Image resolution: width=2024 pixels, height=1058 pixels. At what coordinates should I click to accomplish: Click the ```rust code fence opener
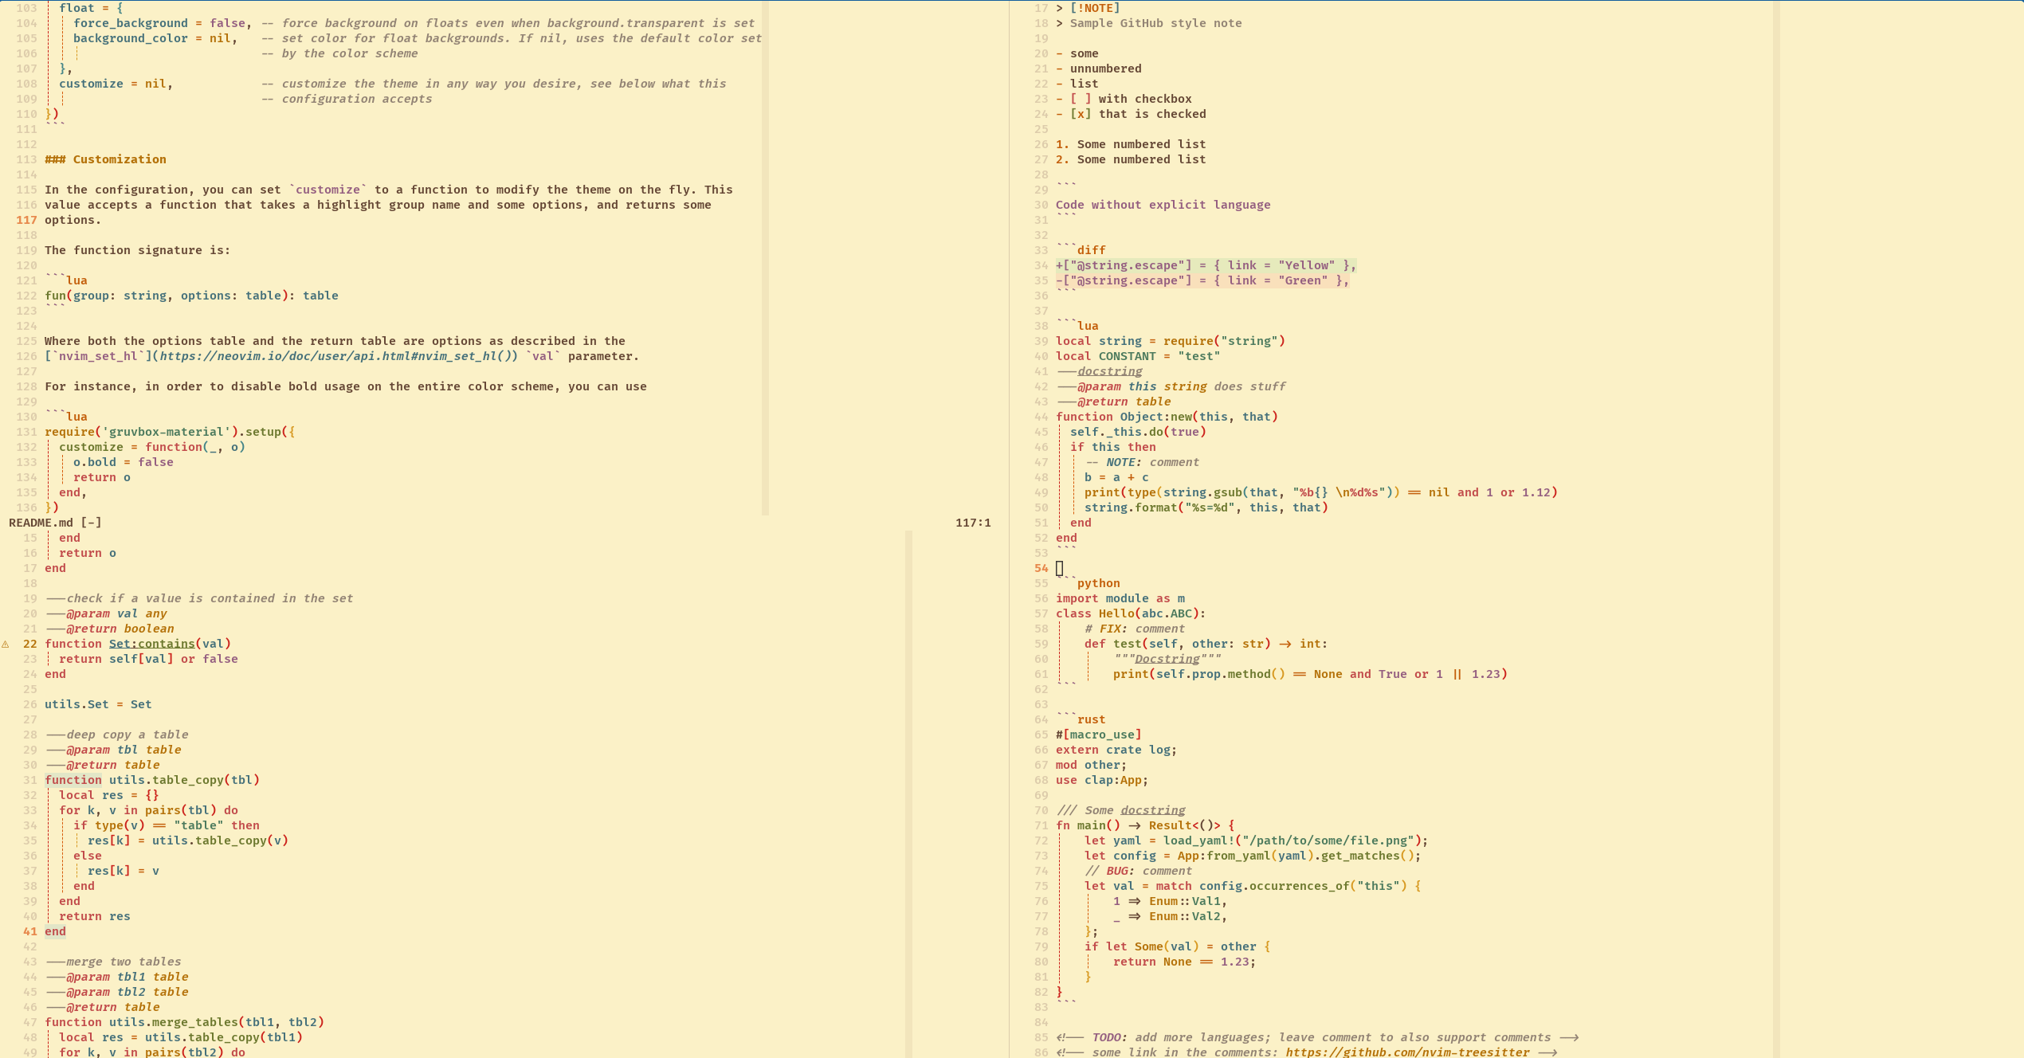tap(1081, 719)
